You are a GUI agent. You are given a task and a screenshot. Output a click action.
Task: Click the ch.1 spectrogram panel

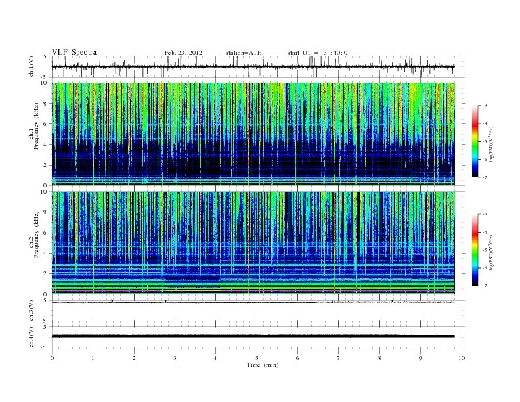[253, 134]
